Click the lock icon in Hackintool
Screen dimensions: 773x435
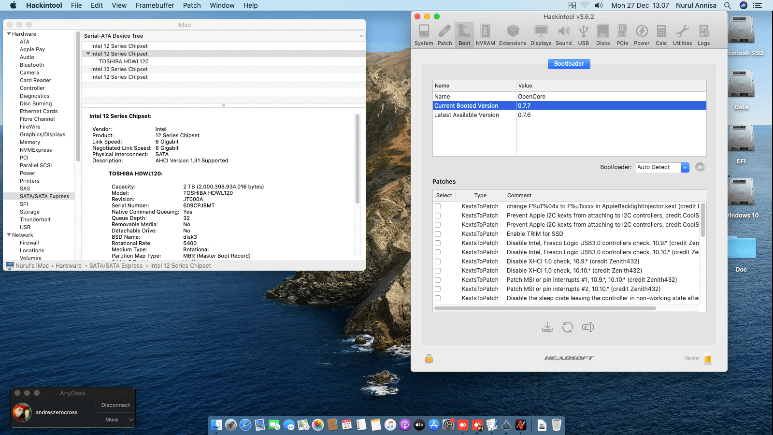429,359
